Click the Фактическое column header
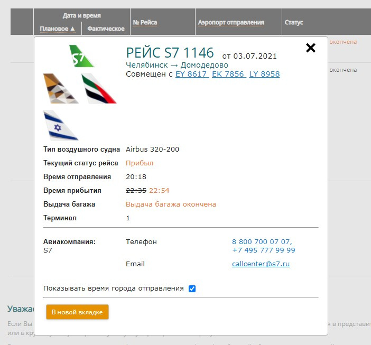The height and width of the screenshot is (345, 371). (x=106, y=29)
